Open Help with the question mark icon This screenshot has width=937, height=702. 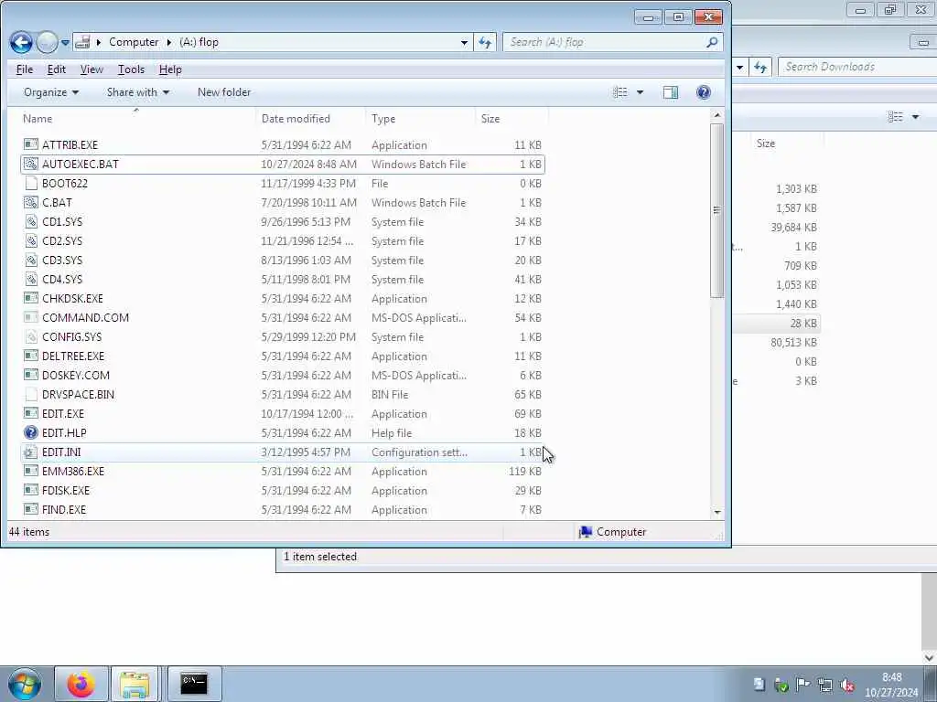pyautogui.click(x=704, y=92)
